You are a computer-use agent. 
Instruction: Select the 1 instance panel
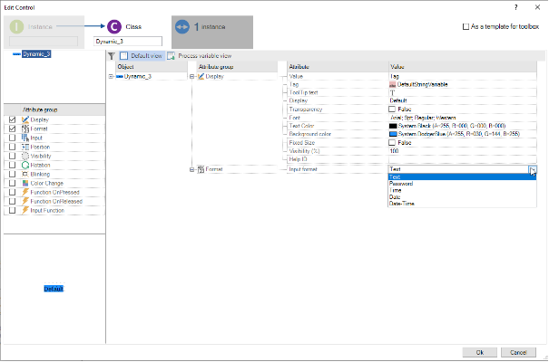tap(212, 32)
